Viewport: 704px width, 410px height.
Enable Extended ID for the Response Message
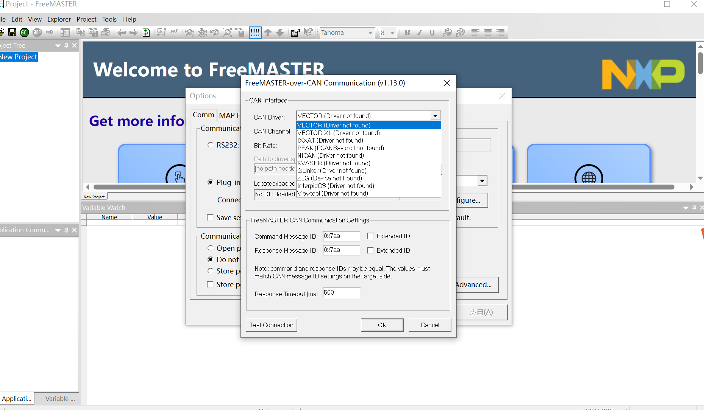tap(370, 250)
